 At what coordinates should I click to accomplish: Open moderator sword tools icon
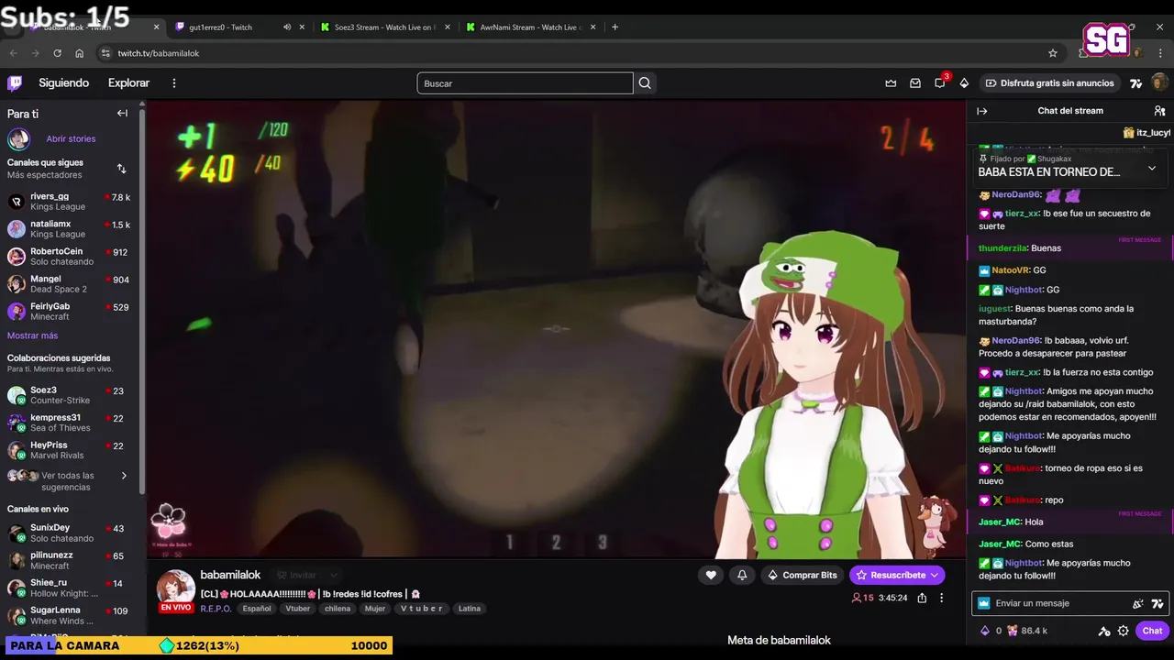click(x=1104, y=631)
